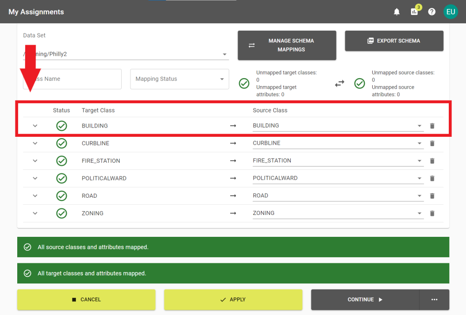Image resolution: width=466 pixels, height=315 pixels.
Task: Expand the BUILDING row chevron
Action: tap(35, 126)
